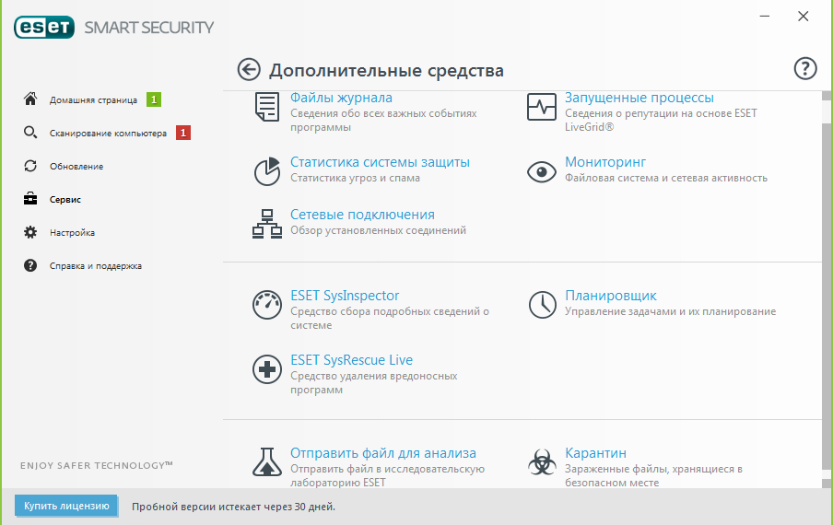833x525 pixels.
Task: Click the Статистика системы защиты pie chart icon
Action: pos(266,171)
